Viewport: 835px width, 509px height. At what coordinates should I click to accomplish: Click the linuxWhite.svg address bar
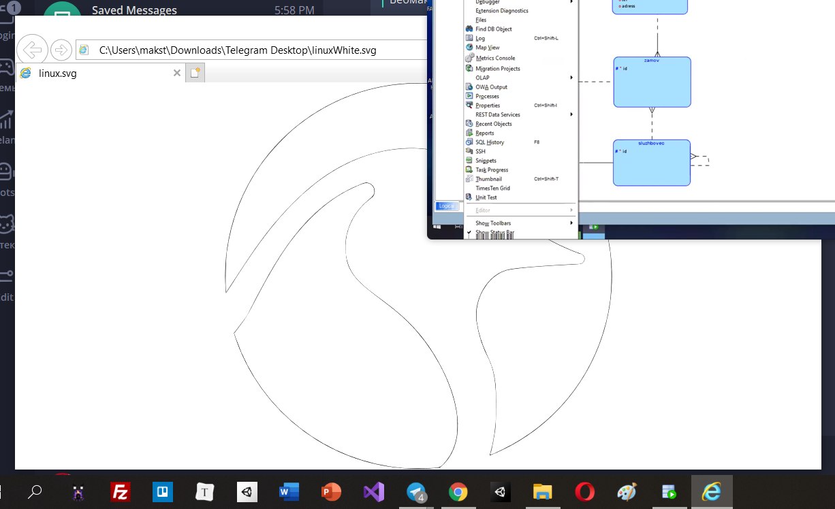[251, 50]
